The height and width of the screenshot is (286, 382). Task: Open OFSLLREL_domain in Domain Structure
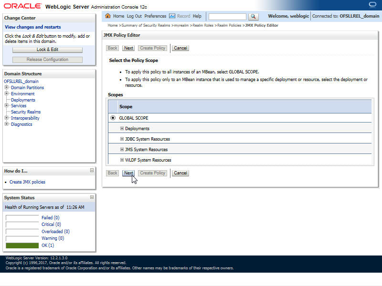point(21,81)
